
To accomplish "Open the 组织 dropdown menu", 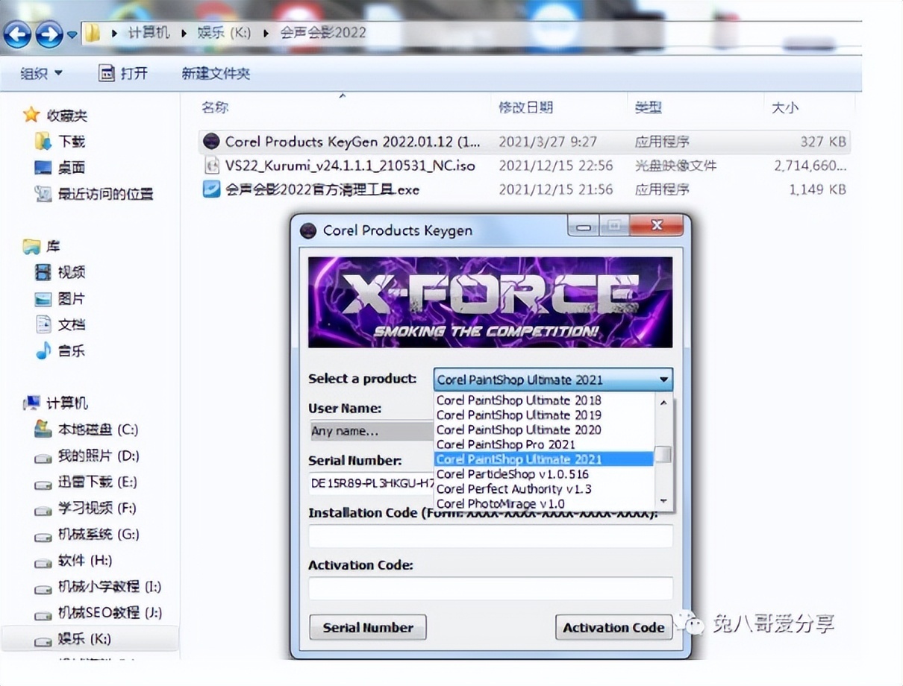I will (x=42, y=73).
